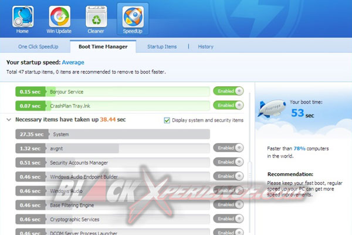This screenshot has height=235, width=352.
Task: Click the Security Accounts Manager row
Action: [113, 163]
